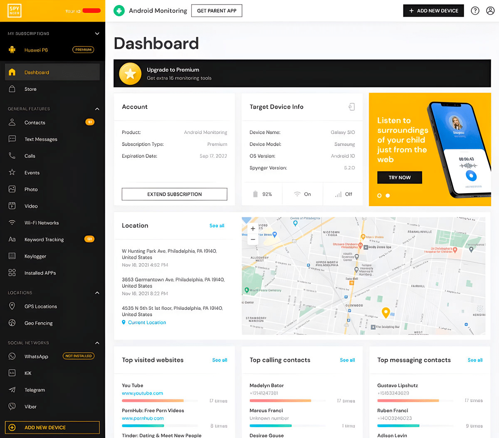Open See all for Top visited websites

[220, 360]
